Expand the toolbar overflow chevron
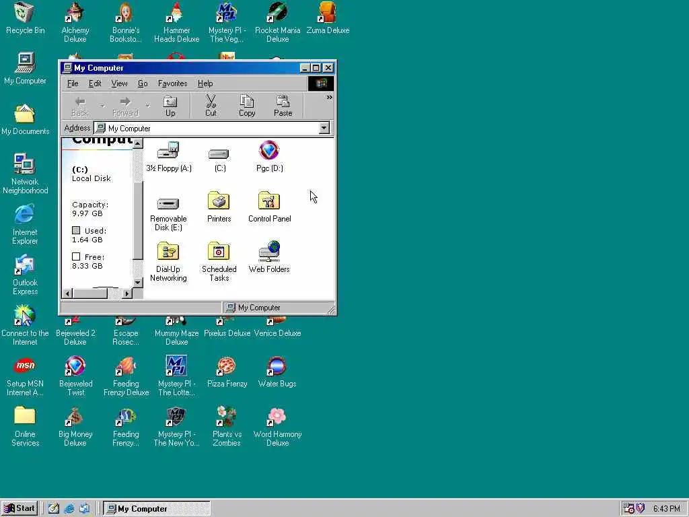The height and width of the screenshot is (517, 689). click(x=329, y=98)
